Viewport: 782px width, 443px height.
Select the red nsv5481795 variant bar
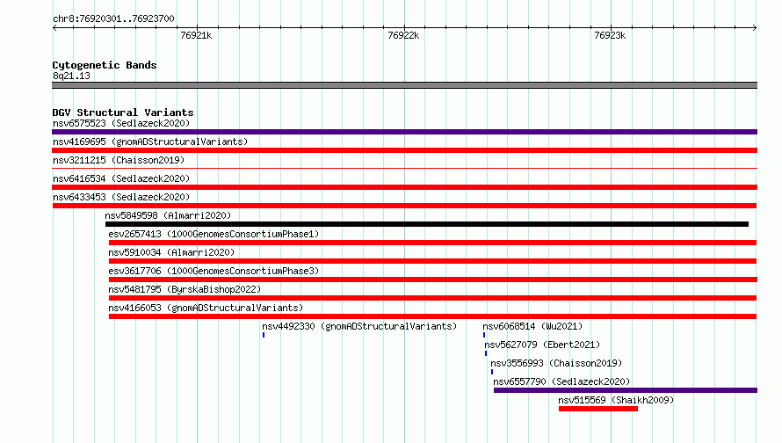(x=432, y=298)
